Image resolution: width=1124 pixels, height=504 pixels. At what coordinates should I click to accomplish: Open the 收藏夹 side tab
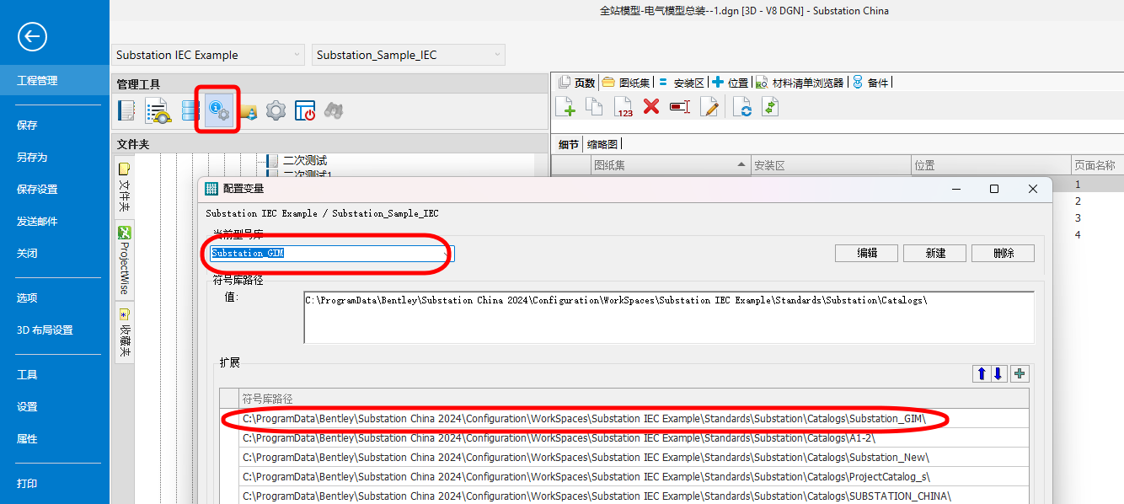[124, 332]
